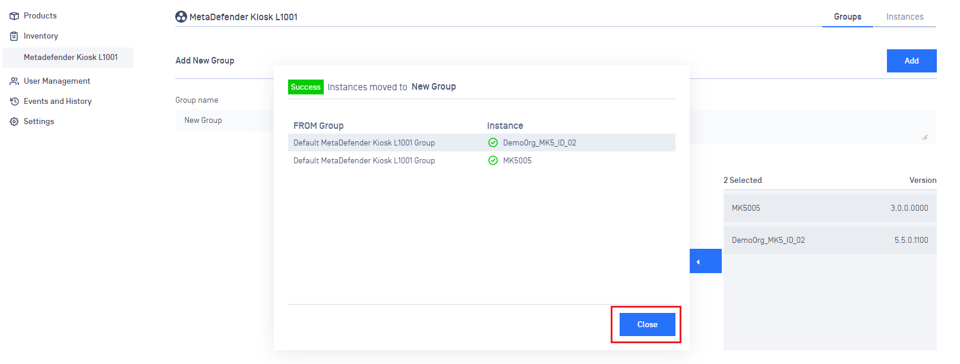
Task: Click the DemoOrg_MK5_ID_02 instance in dialog
Action: pos(539,143)
